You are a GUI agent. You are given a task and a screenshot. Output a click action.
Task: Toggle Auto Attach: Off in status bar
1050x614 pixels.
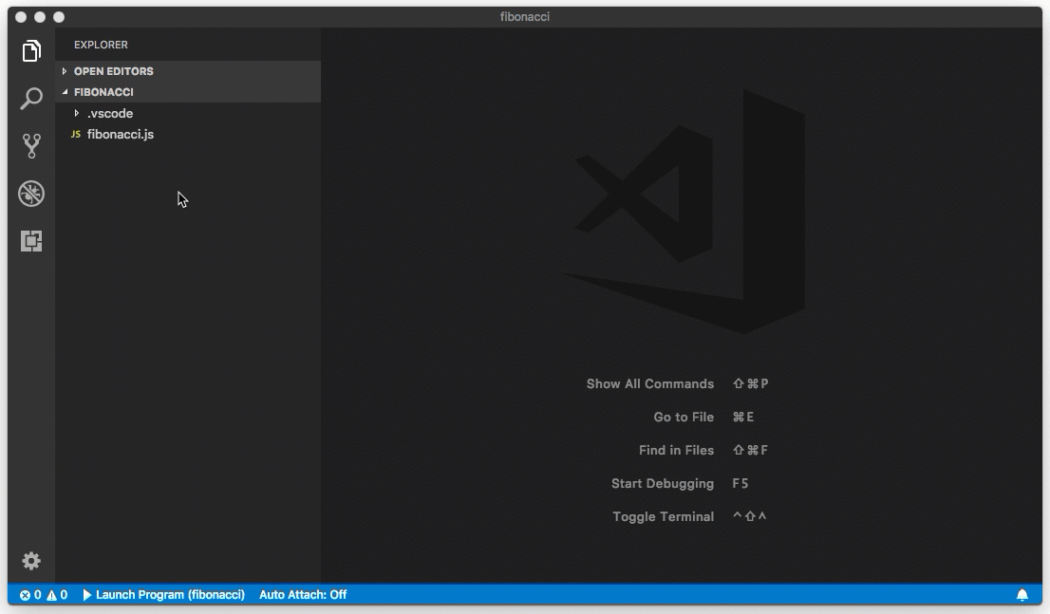[303, 595]
